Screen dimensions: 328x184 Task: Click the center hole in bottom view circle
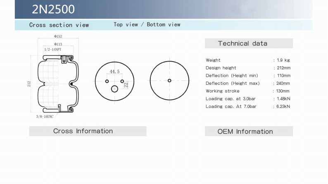point(169,80)
